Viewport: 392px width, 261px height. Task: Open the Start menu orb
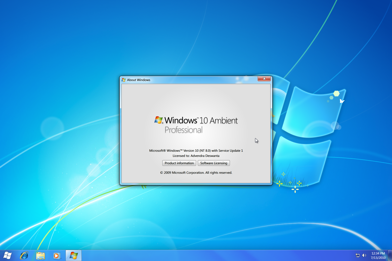[x=8, y=256]
